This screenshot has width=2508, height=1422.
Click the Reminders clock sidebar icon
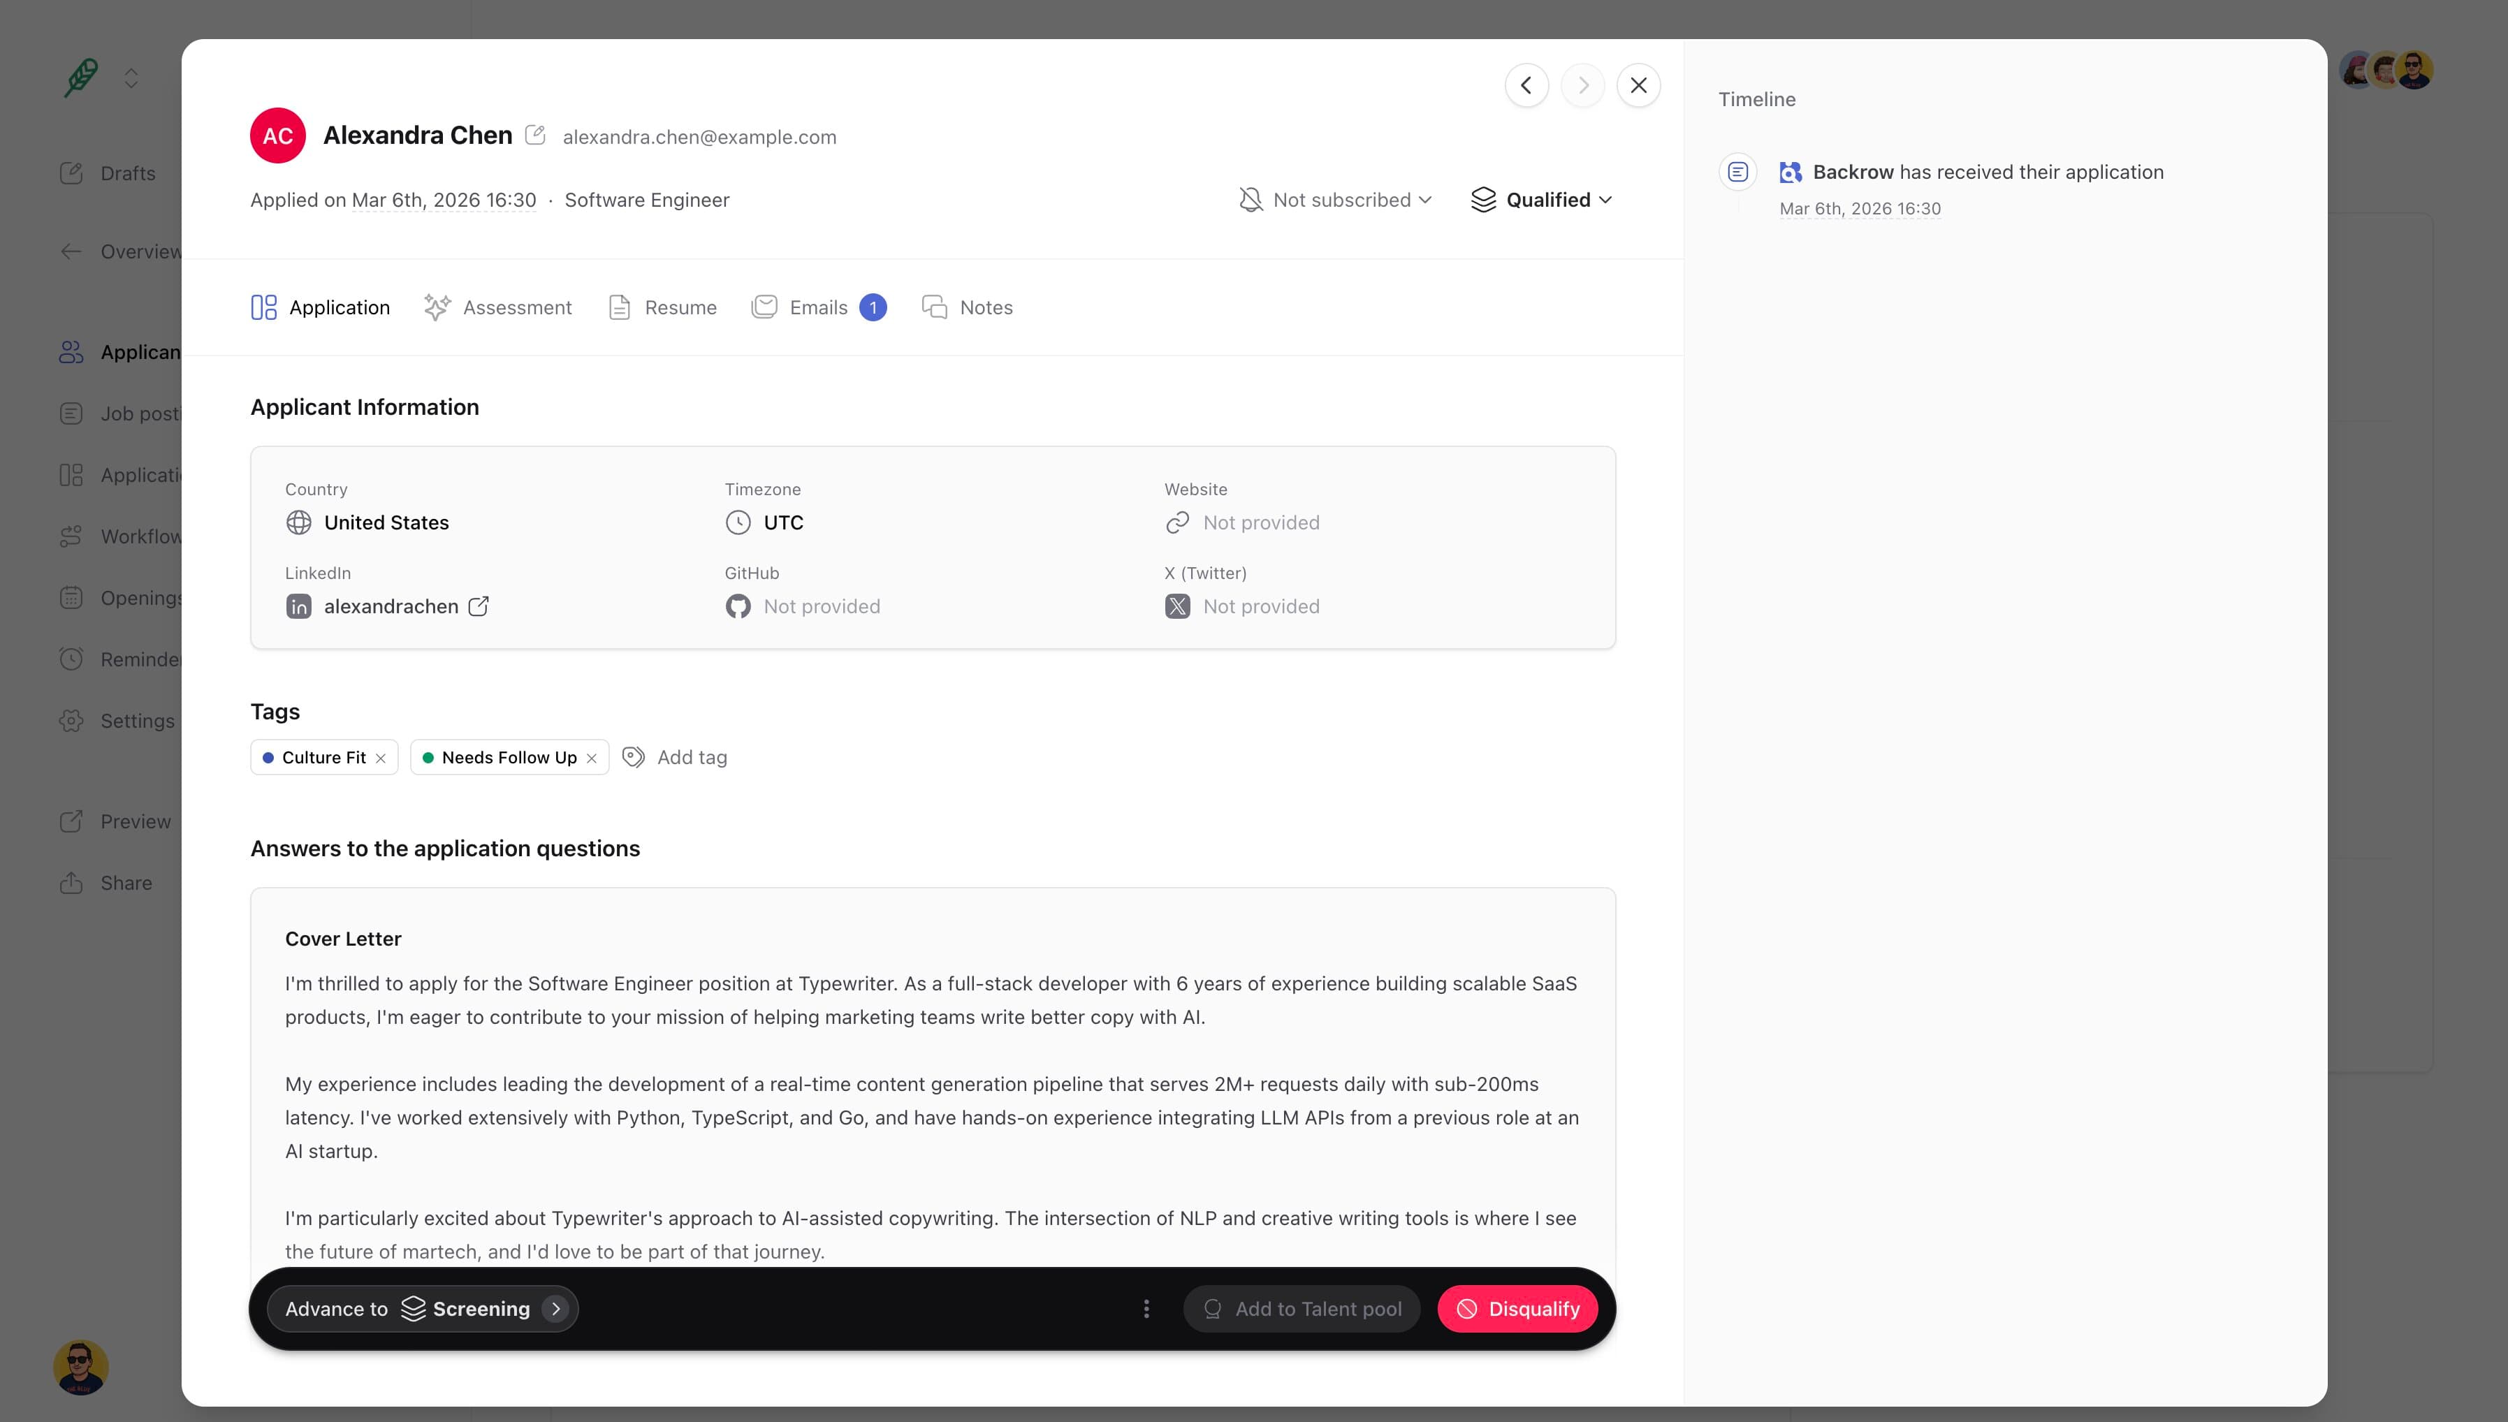71,659
